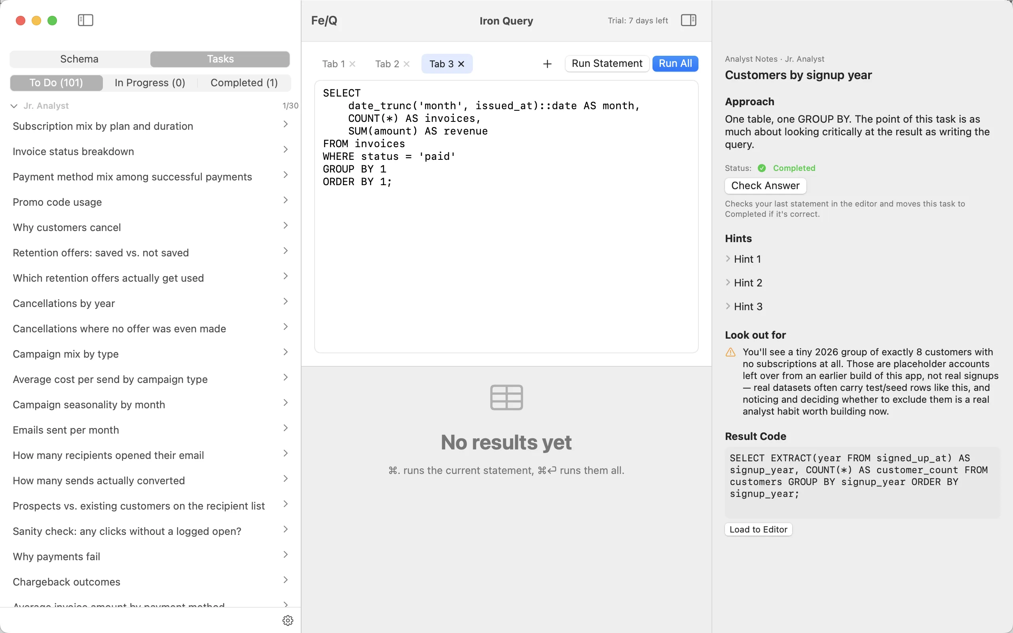Switch to the Tasks segment
Viewport: 1013px width, 633px height.
coord(220,59)
